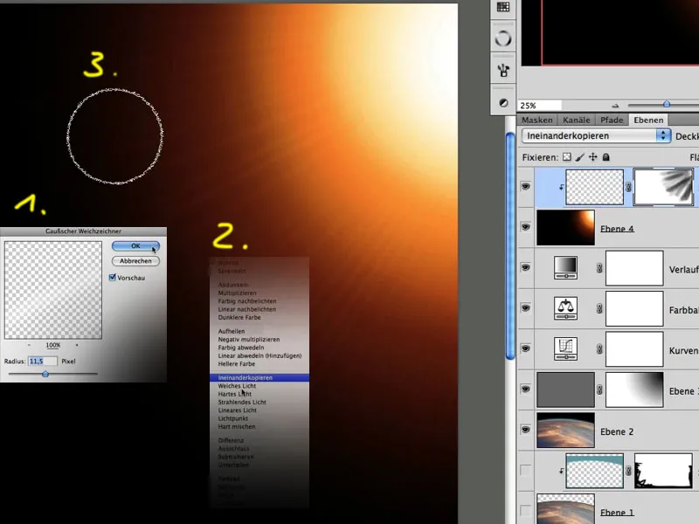Screen dimensions: 699x524
Task: Choose Weiches Licht in the blend mode list
Action: click(x=259, y=386)
